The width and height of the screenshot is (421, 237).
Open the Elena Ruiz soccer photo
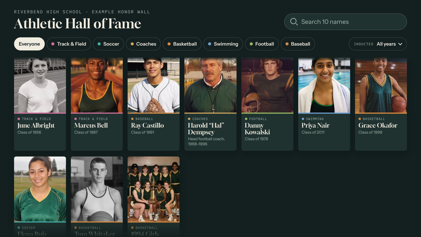click(x=40, y=189)
